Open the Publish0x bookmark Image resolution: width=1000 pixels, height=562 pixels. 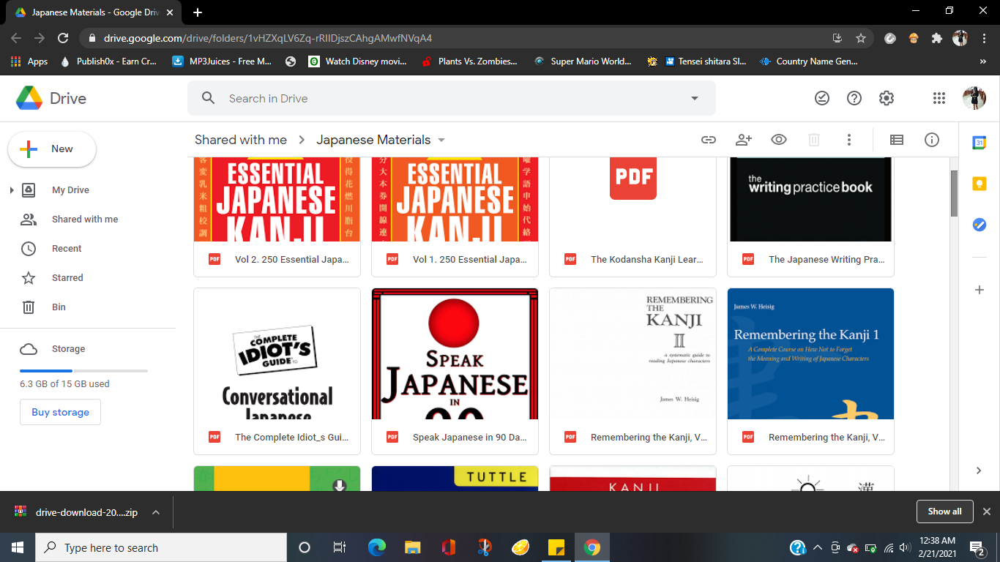click(108, 61)
